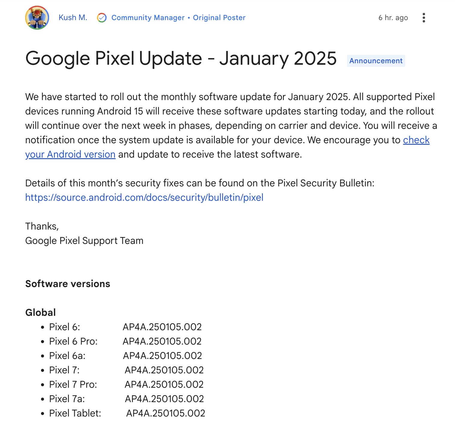Open Kush M. author name link

[73, 18]
